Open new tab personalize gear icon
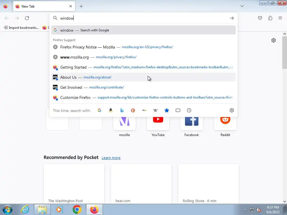 (x=274, y=40)
